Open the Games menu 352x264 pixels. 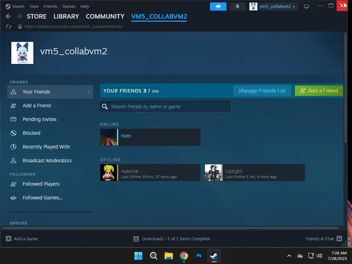[69, 6]
